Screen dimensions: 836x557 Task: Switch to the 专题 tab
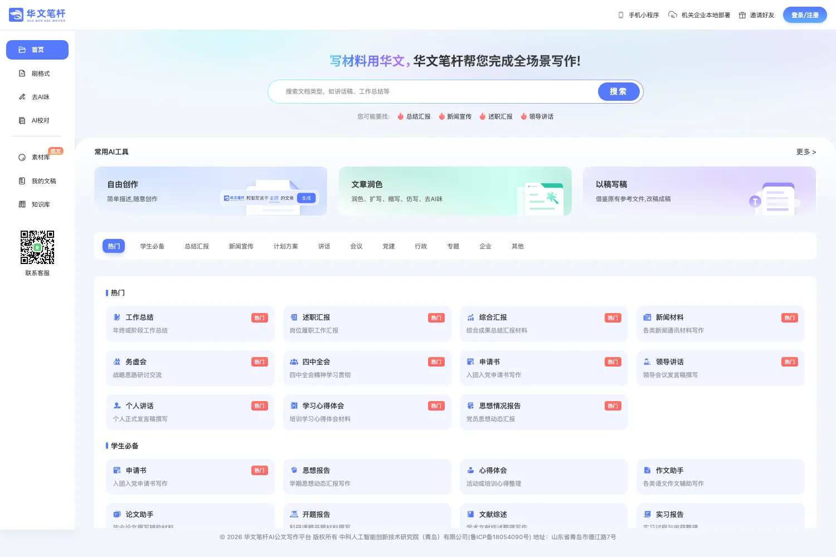(x=454, y=246)
